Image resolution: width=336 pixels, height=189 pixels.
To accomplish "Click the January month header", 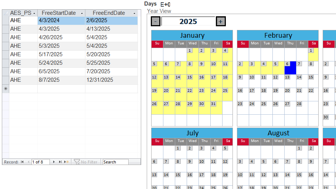I will coord(192,35).
